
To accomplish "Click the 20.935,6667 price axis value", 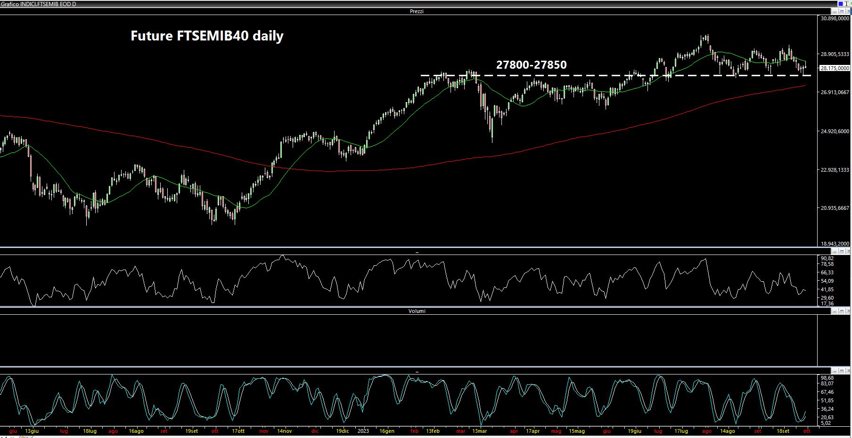I will [835, 208].
